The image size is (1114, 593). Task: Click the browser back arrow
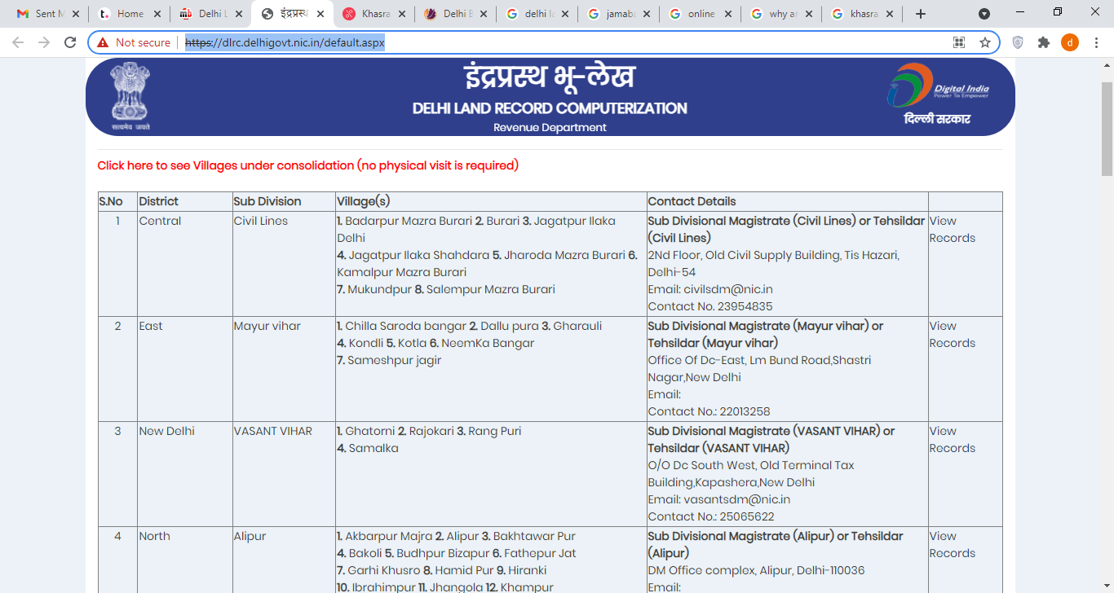[18, 42]
